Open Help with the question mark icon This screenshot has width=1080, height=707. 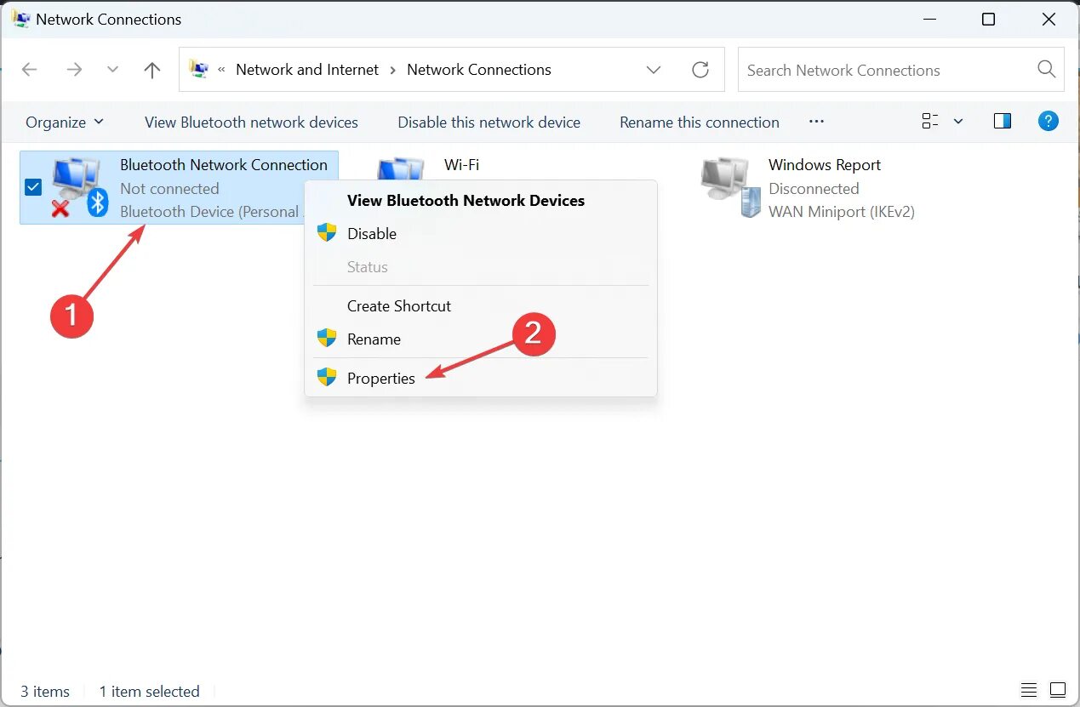pyautogui.click(x=1049, y=122)
